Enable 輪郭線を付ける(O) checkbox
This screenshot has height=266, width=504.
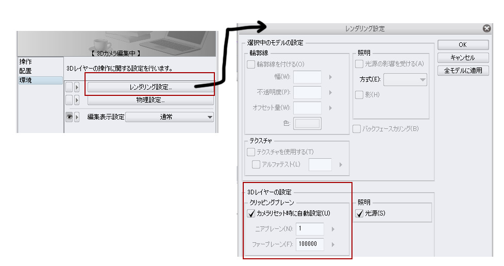tap(251, 64)
